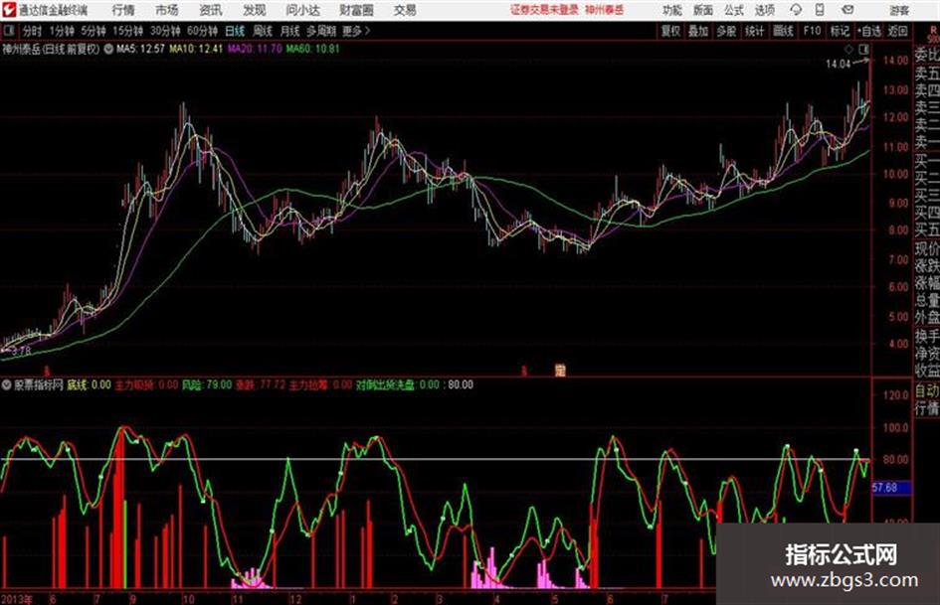Image resolution: width=940 pixels, height=605 pixels.
Task: Open the message envelope icon
Action: click(x=847, y=10)
